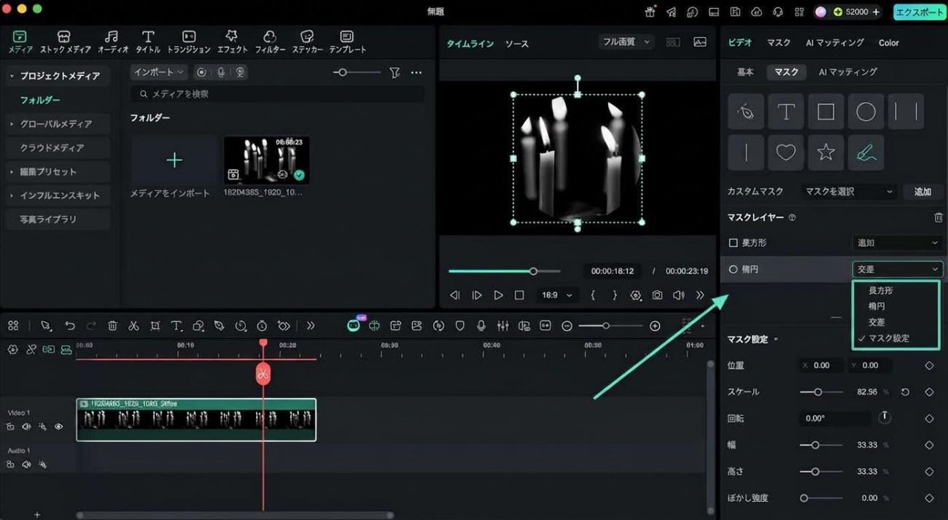The height and width of the screenshot is (520, 948).
Task: Choose the rectangle mask shape
Action: 825,112
